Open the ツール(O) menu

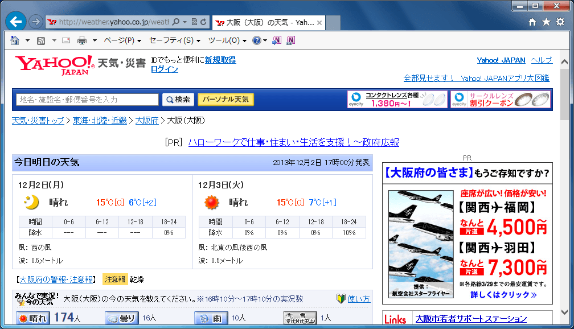227,40
